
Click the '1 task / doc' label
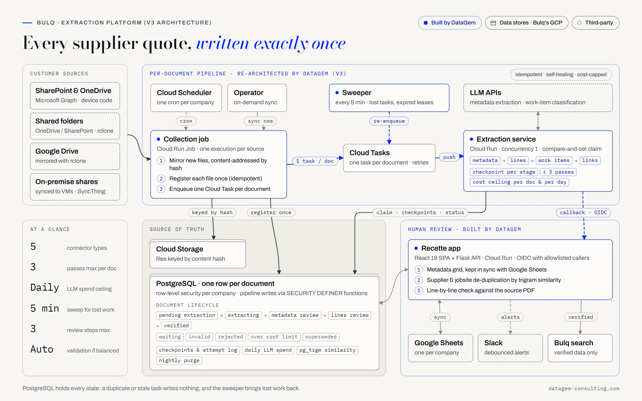click(x=315, y=161)
